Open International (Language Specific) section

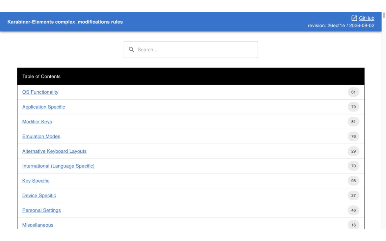pos(58,166)
